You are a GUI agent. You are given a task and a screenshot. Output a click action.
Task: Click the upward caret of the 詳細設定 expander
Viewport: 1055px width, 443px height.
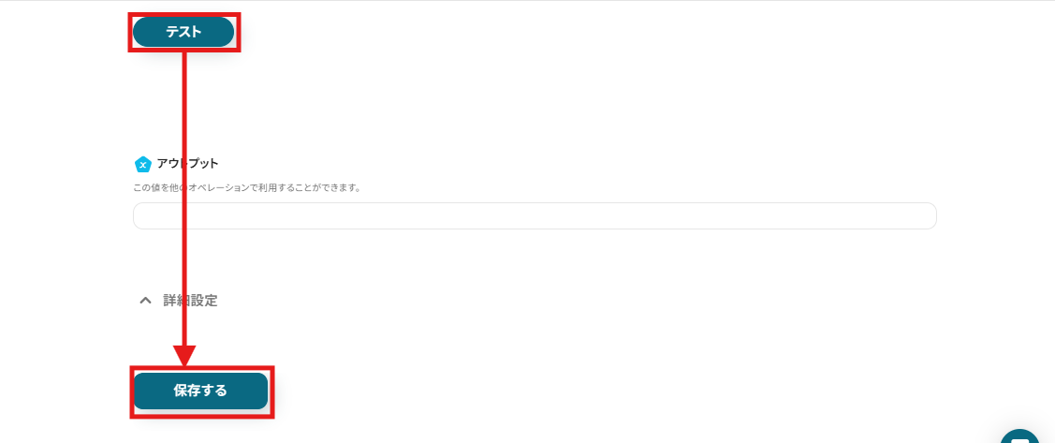[145, 301]
